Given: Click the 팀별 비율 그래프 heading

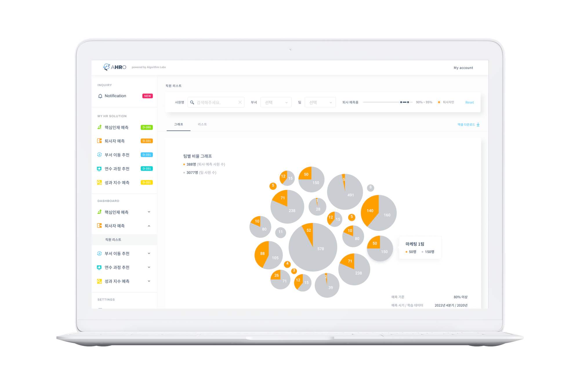Looking at the screenshot, I should pos(197,156).
